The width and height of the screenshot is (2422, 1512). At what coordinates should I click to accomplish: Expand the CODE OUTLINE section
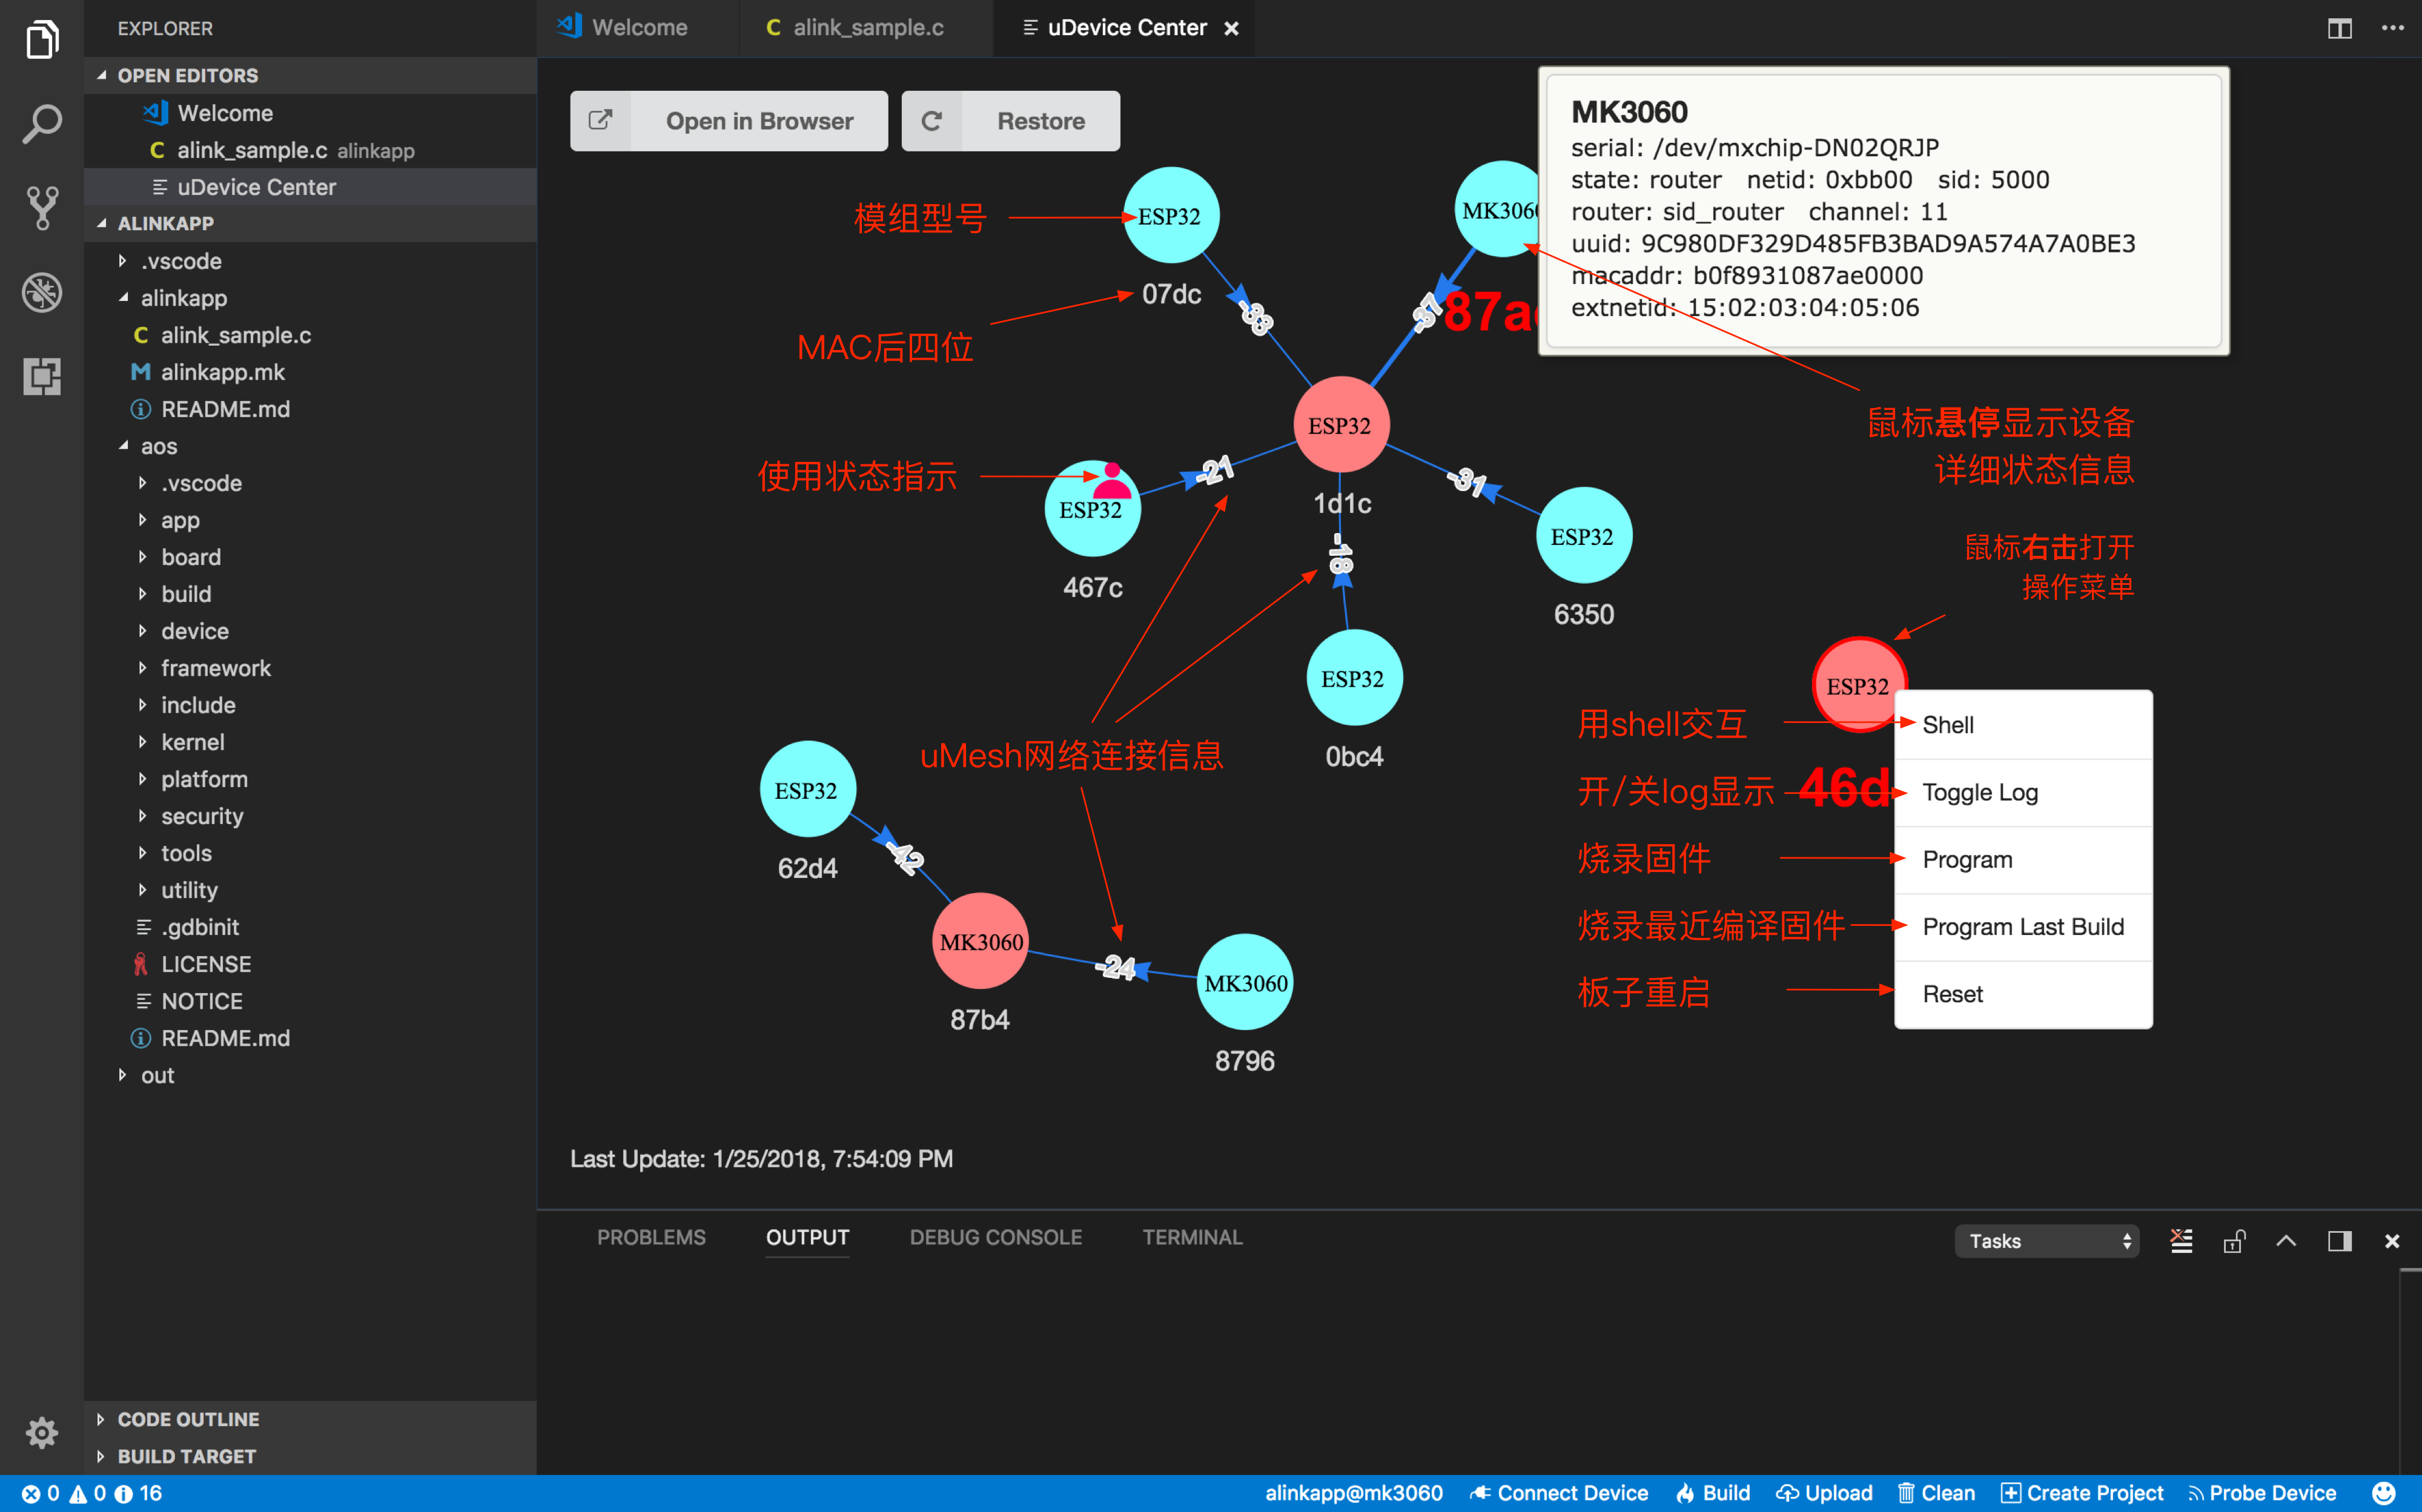coord(188,1419)
